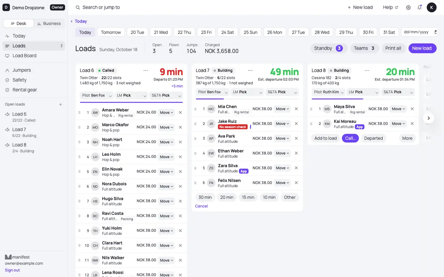The height and width of the screenshot is (277, 444).
Task: Open Rental gear in sidebar
Action: 34,90
